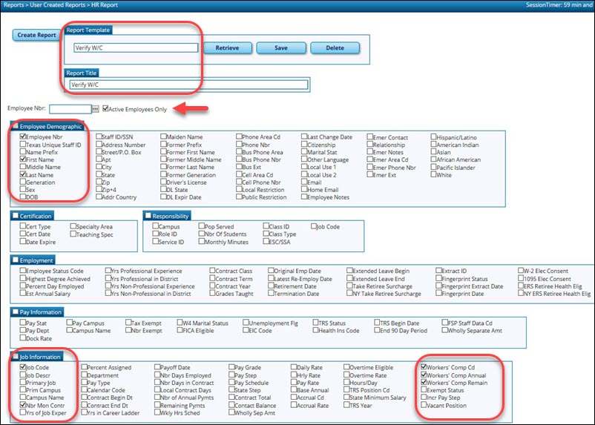Enable the Exempt Status checkbox

[x=424, y=389]
